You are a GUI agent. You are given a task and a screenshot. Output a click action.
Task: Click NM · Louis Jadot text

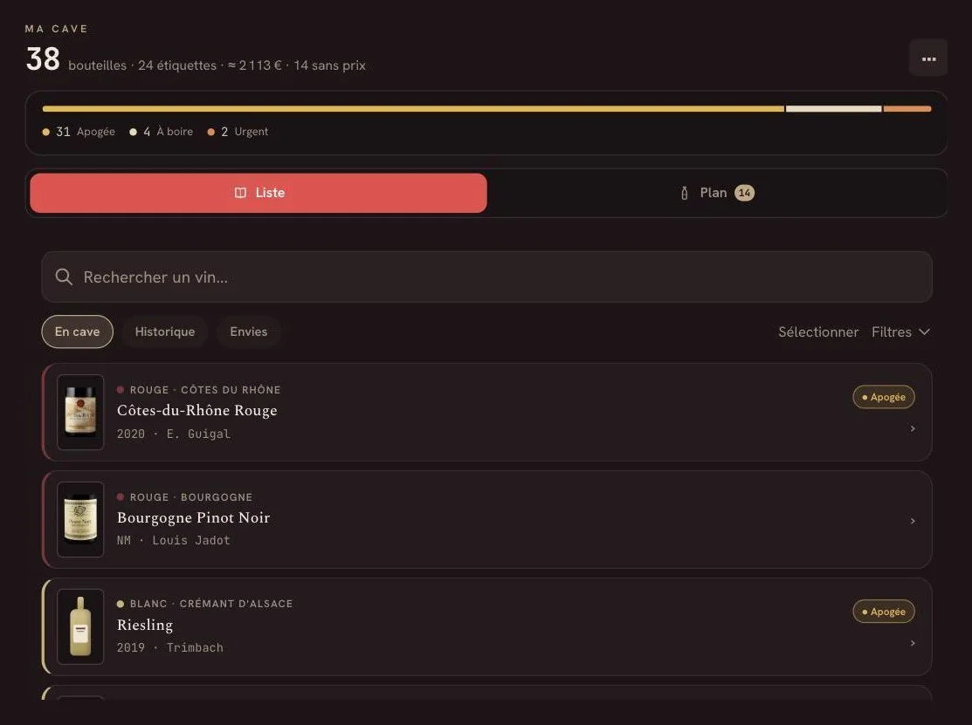click(x=174, y=541)
